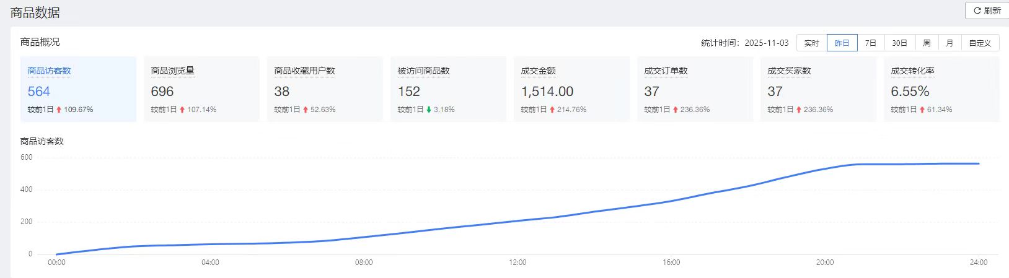Click the 商品数据 page title
The height and width of the screenshot is (278, 1009).
pos(35,12)
